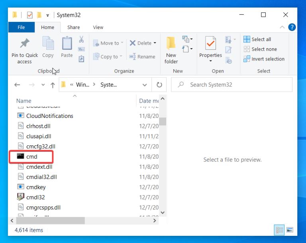Click the Copy path icon
This screenshot has height=243, width=306.
tap(81, 49)
